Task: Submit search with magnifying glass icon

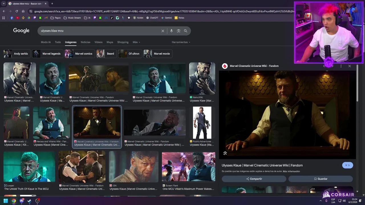Action: coord(186,31)
